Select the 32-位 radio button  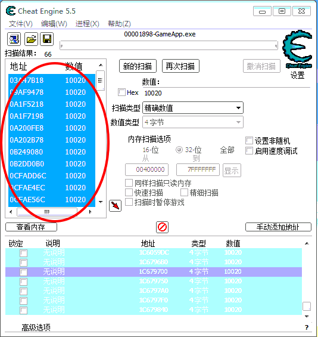[179, 150]
